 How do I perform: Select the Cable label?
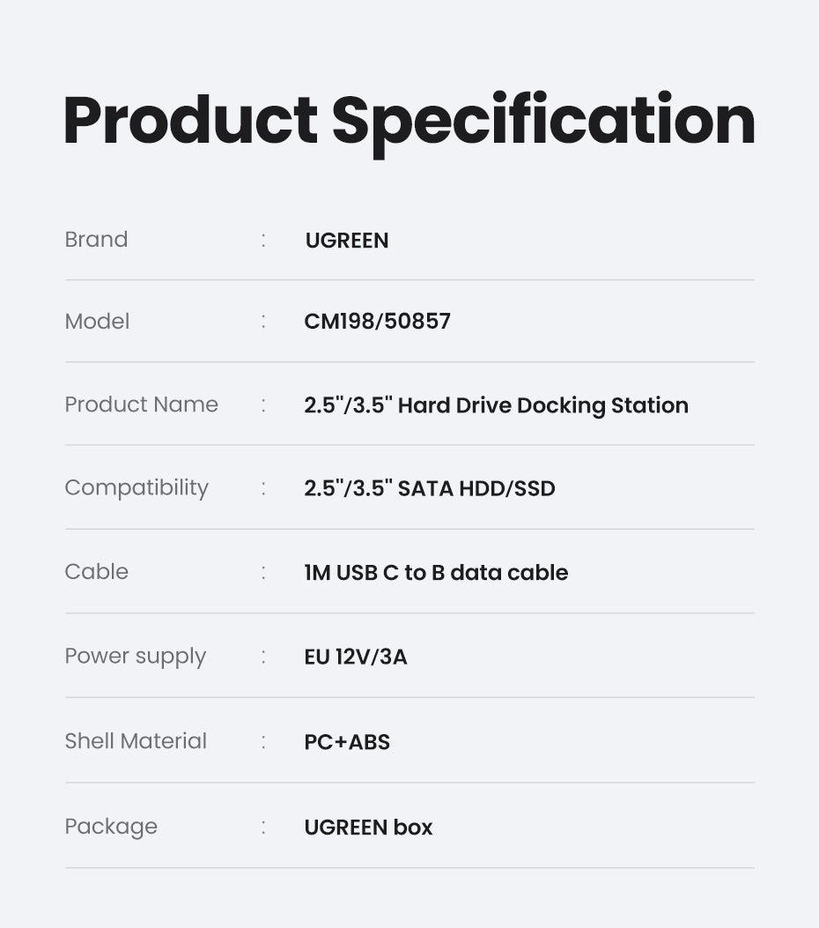click(x=96, y=572)
